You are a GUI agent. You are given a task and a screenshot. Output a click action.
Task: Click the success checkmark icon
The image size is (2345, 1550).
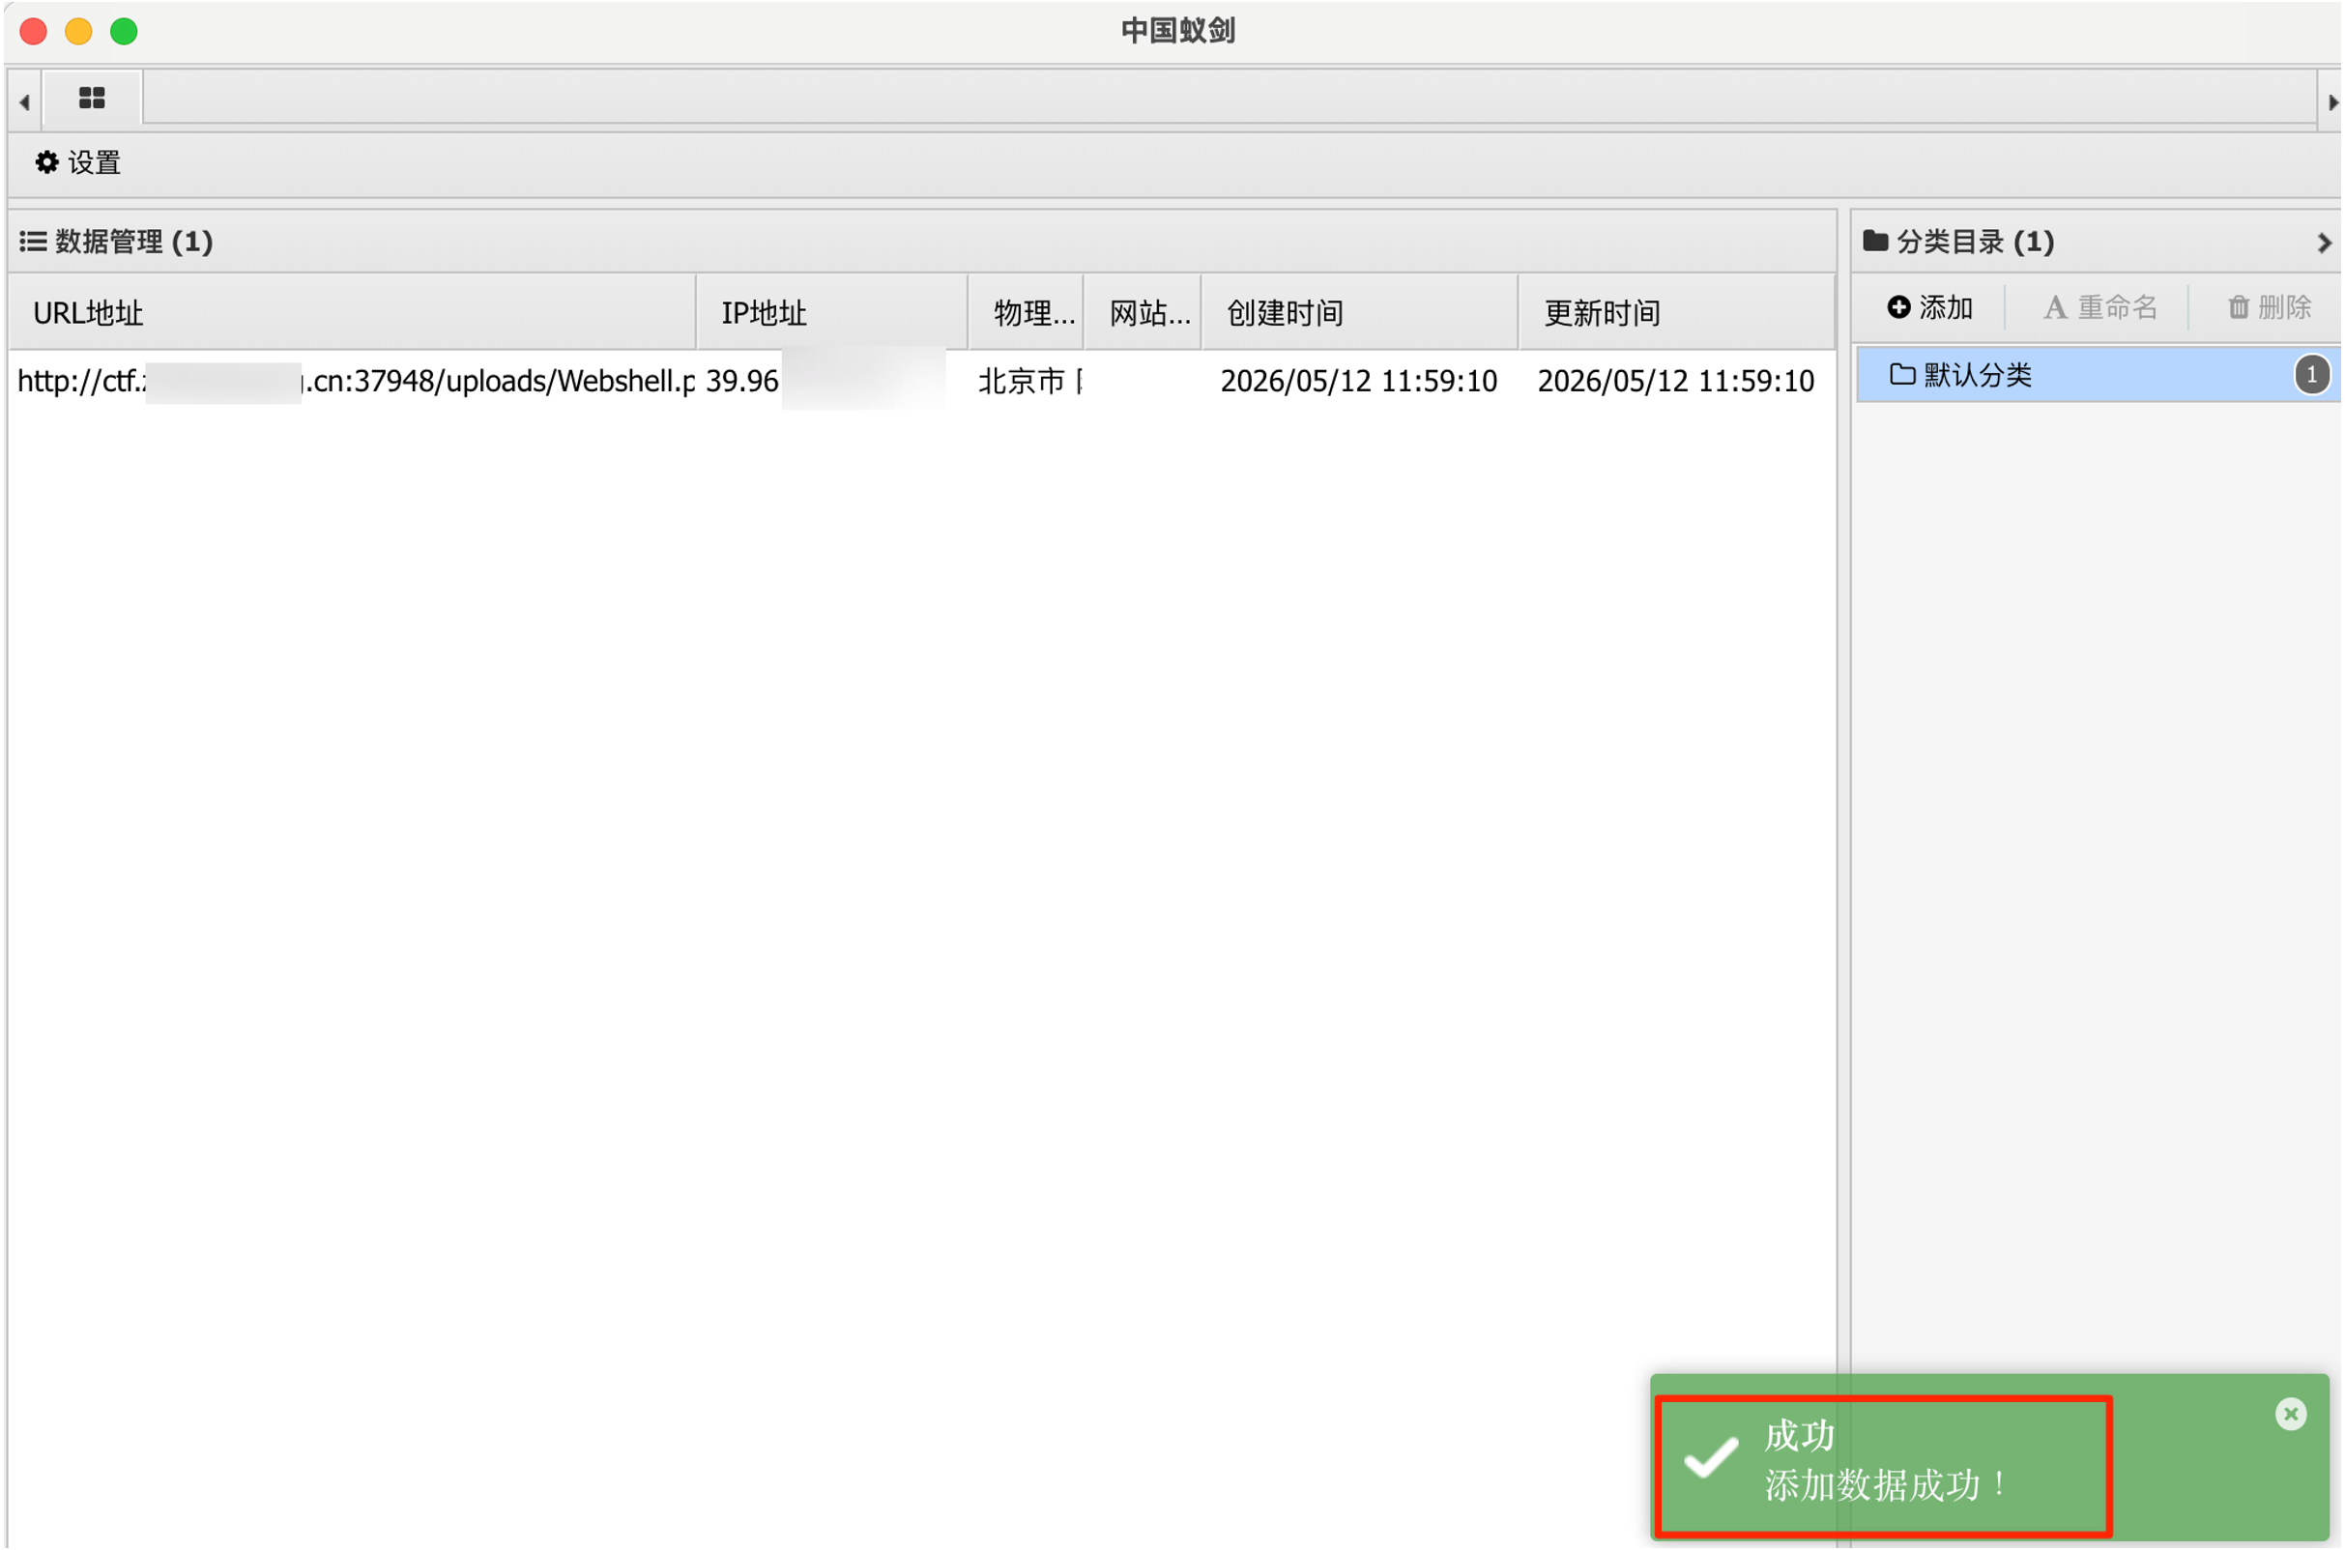click(1711, 1456)
